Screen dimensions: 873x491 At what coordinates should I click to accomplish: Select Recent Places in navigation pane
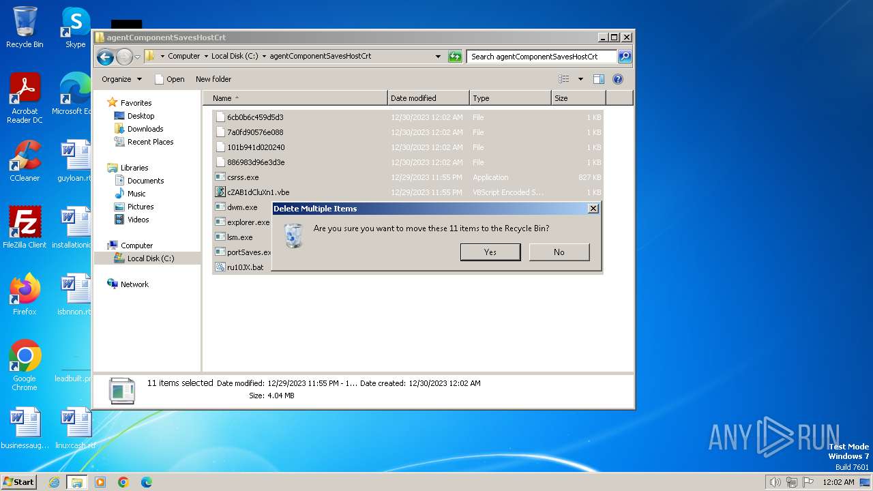pos(150,142)
